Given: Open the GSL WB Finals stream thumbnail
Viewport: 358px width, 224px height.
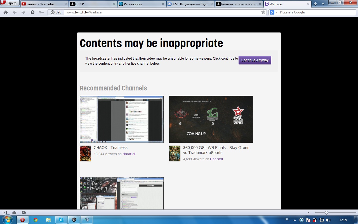Looking at the screenshot, I should 211,119.
